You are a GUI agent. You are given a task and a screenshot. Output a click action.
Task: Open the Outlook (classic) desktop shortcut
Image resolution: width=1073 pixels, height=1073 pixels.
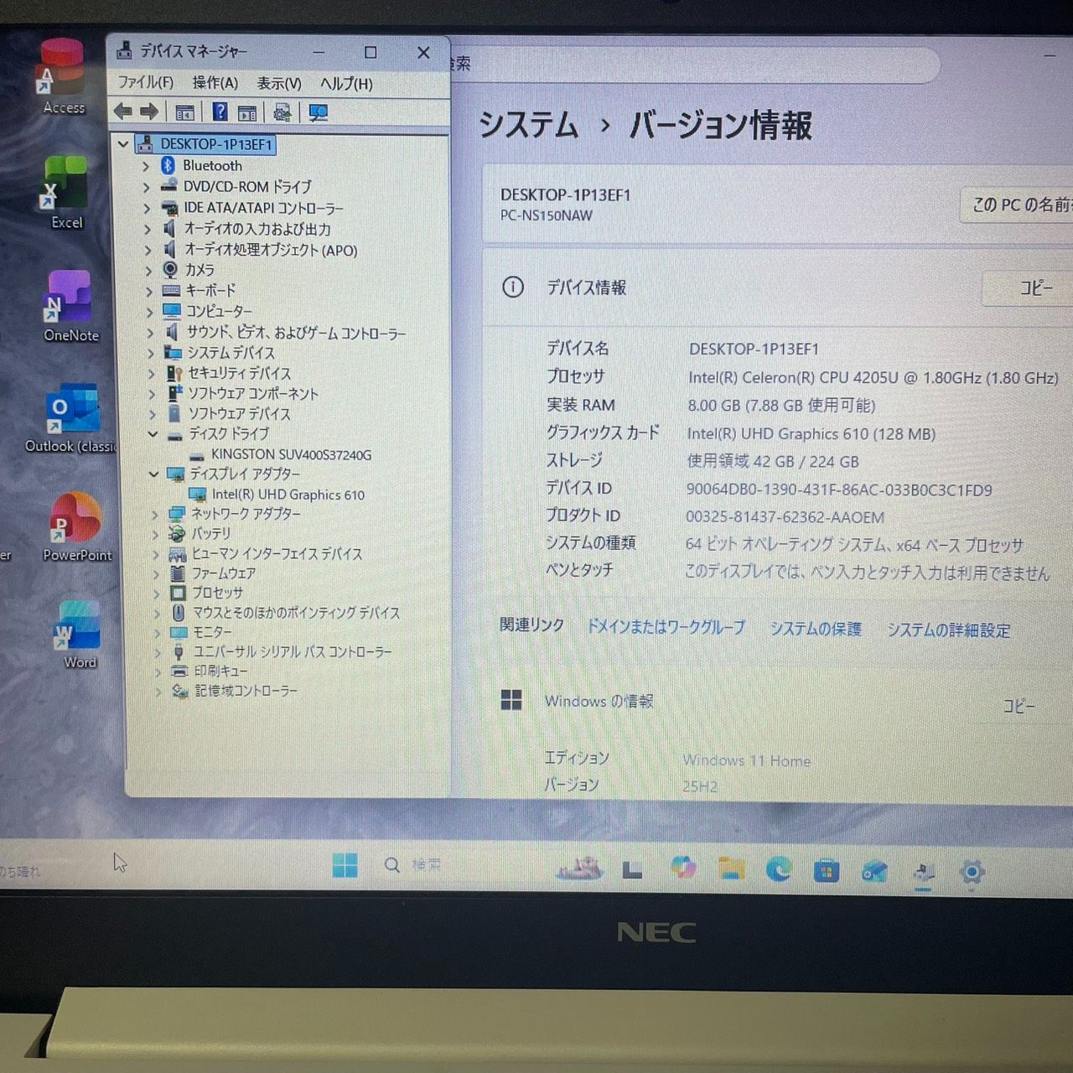[x=74, y=418]
